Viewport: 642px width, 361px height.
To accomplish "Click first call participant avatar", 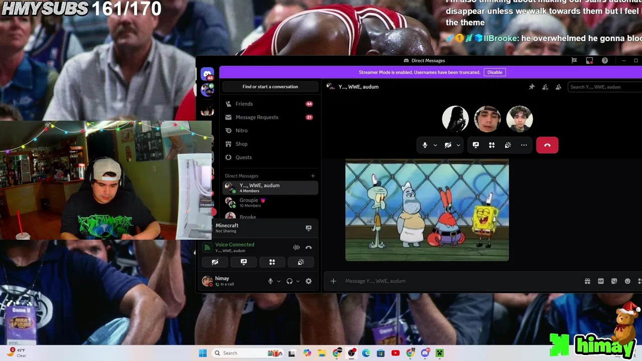I will [x=455, y=119].
